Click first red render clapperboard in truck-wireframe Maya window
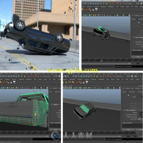Screen dimensions: 143x143 [x=28, y=76]
